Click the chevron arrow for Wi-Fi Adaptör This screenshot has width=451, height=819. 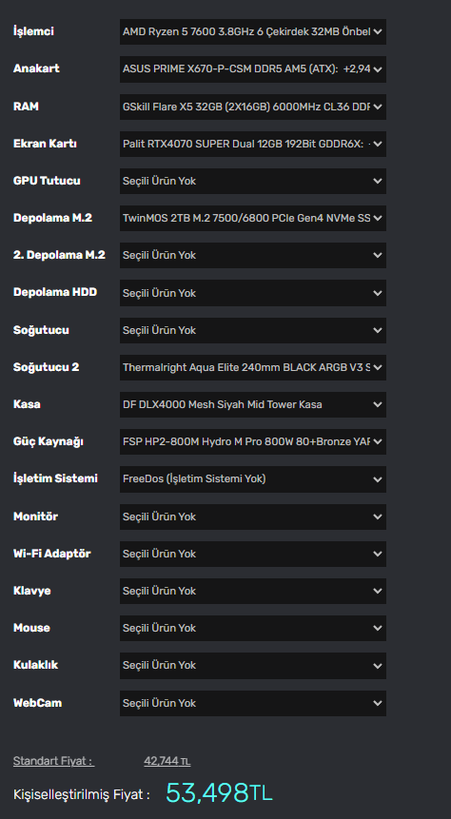378,554
